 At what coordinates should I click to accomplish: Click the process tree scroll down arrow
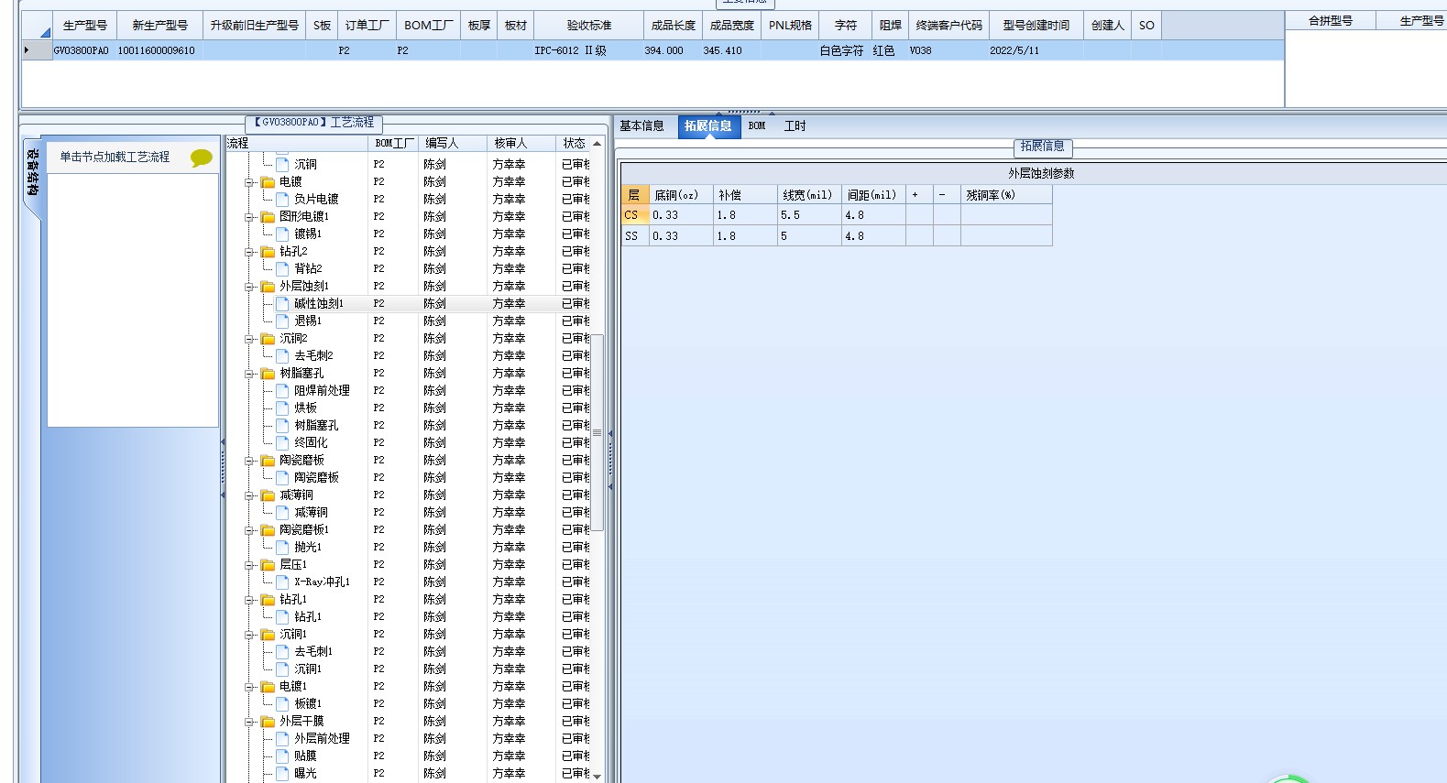tap(597, 777)
